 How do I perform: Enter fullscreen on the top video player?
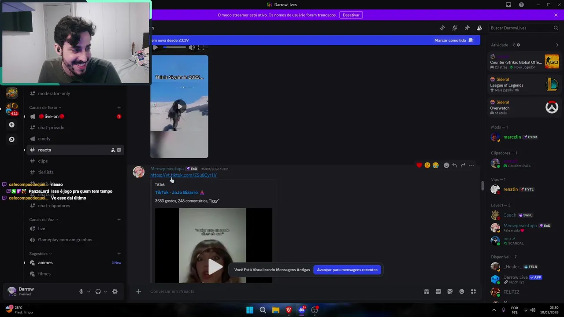point(201,48)
